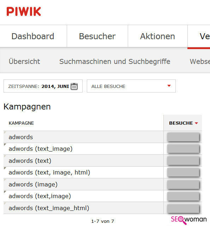Click the corner marker on first adwords row

(5, 132)
